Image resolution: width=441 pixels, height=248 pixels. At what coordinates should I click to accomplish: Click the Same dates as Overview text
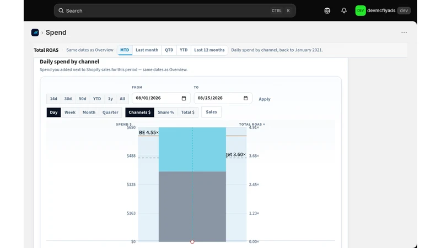[x=90, y=50]
